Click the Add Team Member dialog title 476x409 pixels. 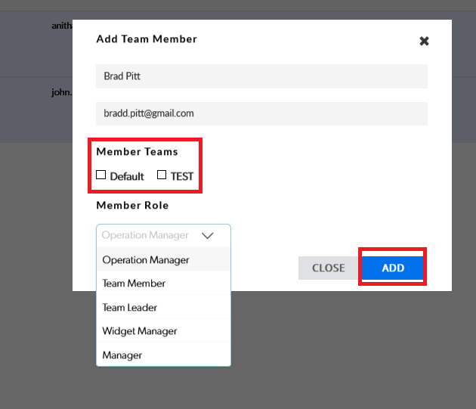point(147,39)
